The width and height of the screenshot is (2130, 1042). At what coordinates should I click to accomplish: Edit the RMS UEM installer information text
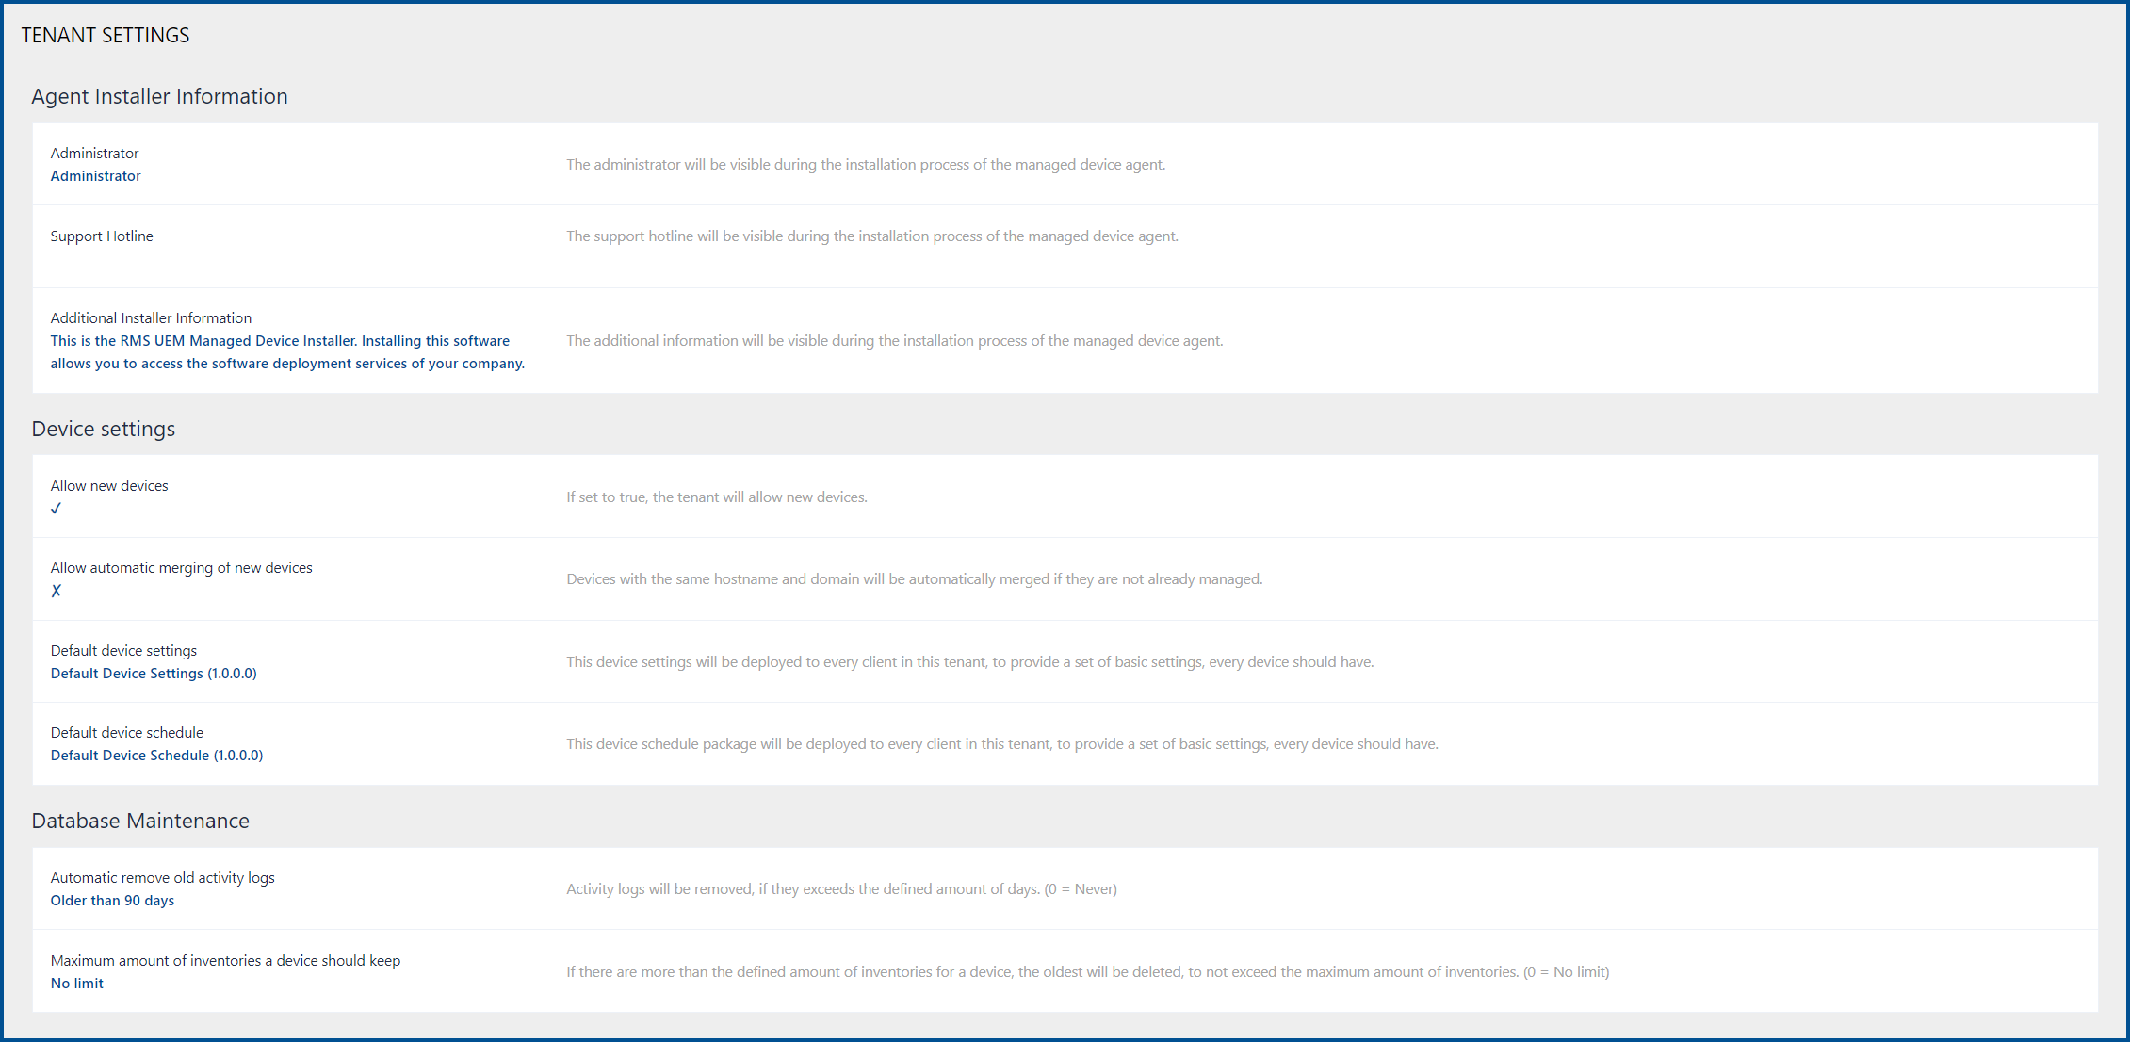pos(286,352)
